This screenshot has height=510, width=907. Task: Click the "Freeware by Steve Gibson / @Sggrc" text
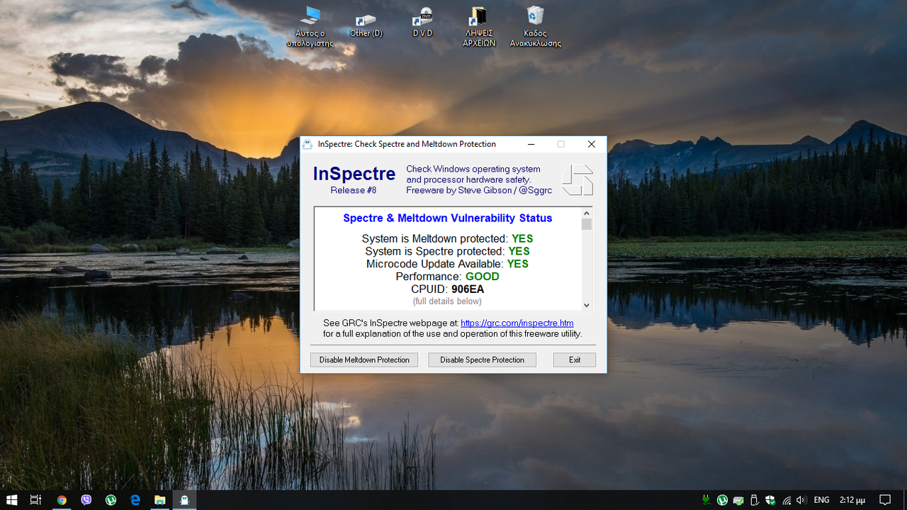[x=479, y=190]
